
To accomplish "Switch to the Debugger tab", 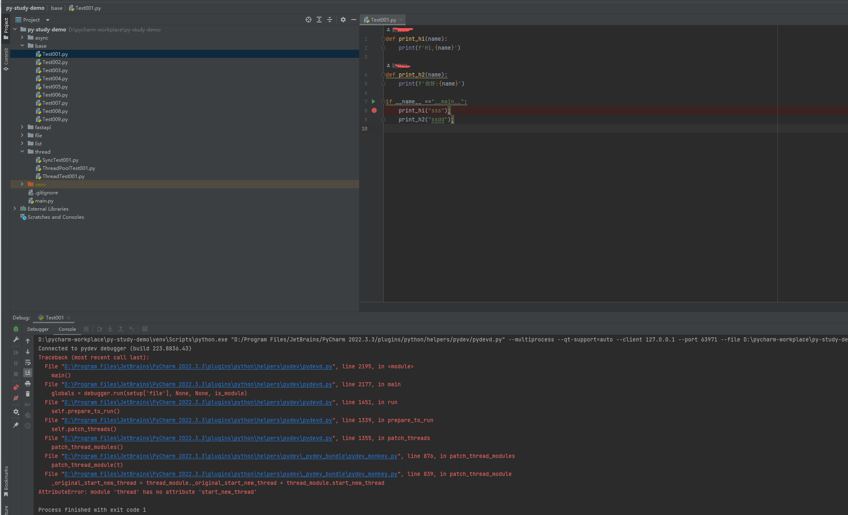I will 38,329.
